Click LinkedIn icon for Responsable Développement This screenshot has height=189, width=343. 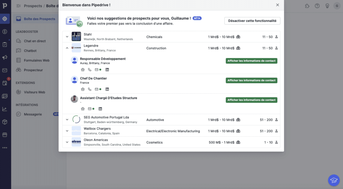coord(107,70)
